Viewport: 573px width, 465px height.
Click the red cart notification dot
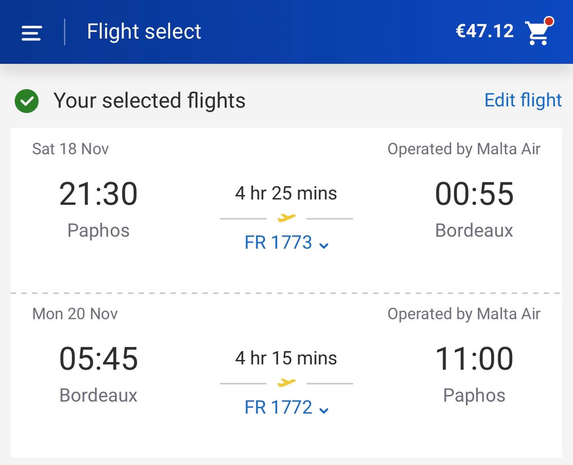pos(549,21)
